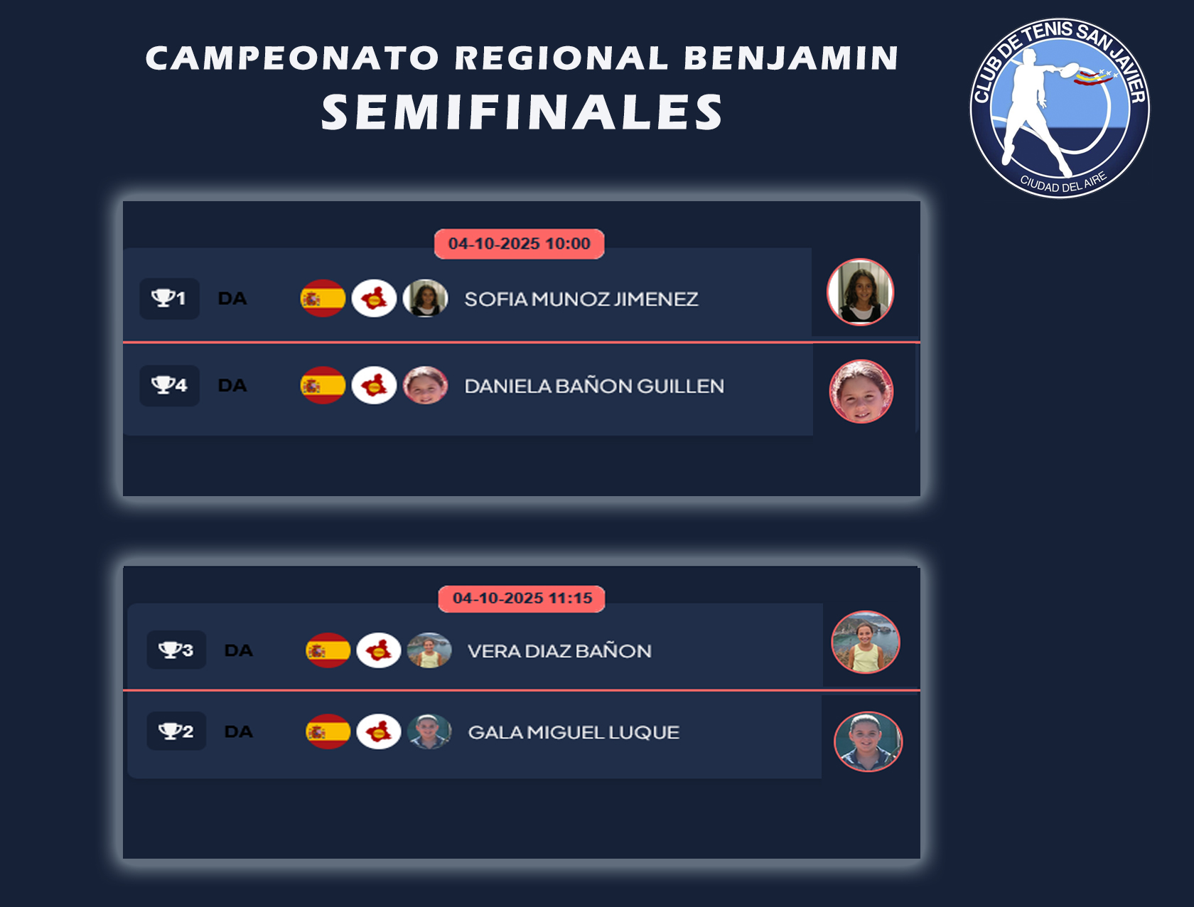Click region emblem in Vera Diaz Bañon row

[379, 650]
